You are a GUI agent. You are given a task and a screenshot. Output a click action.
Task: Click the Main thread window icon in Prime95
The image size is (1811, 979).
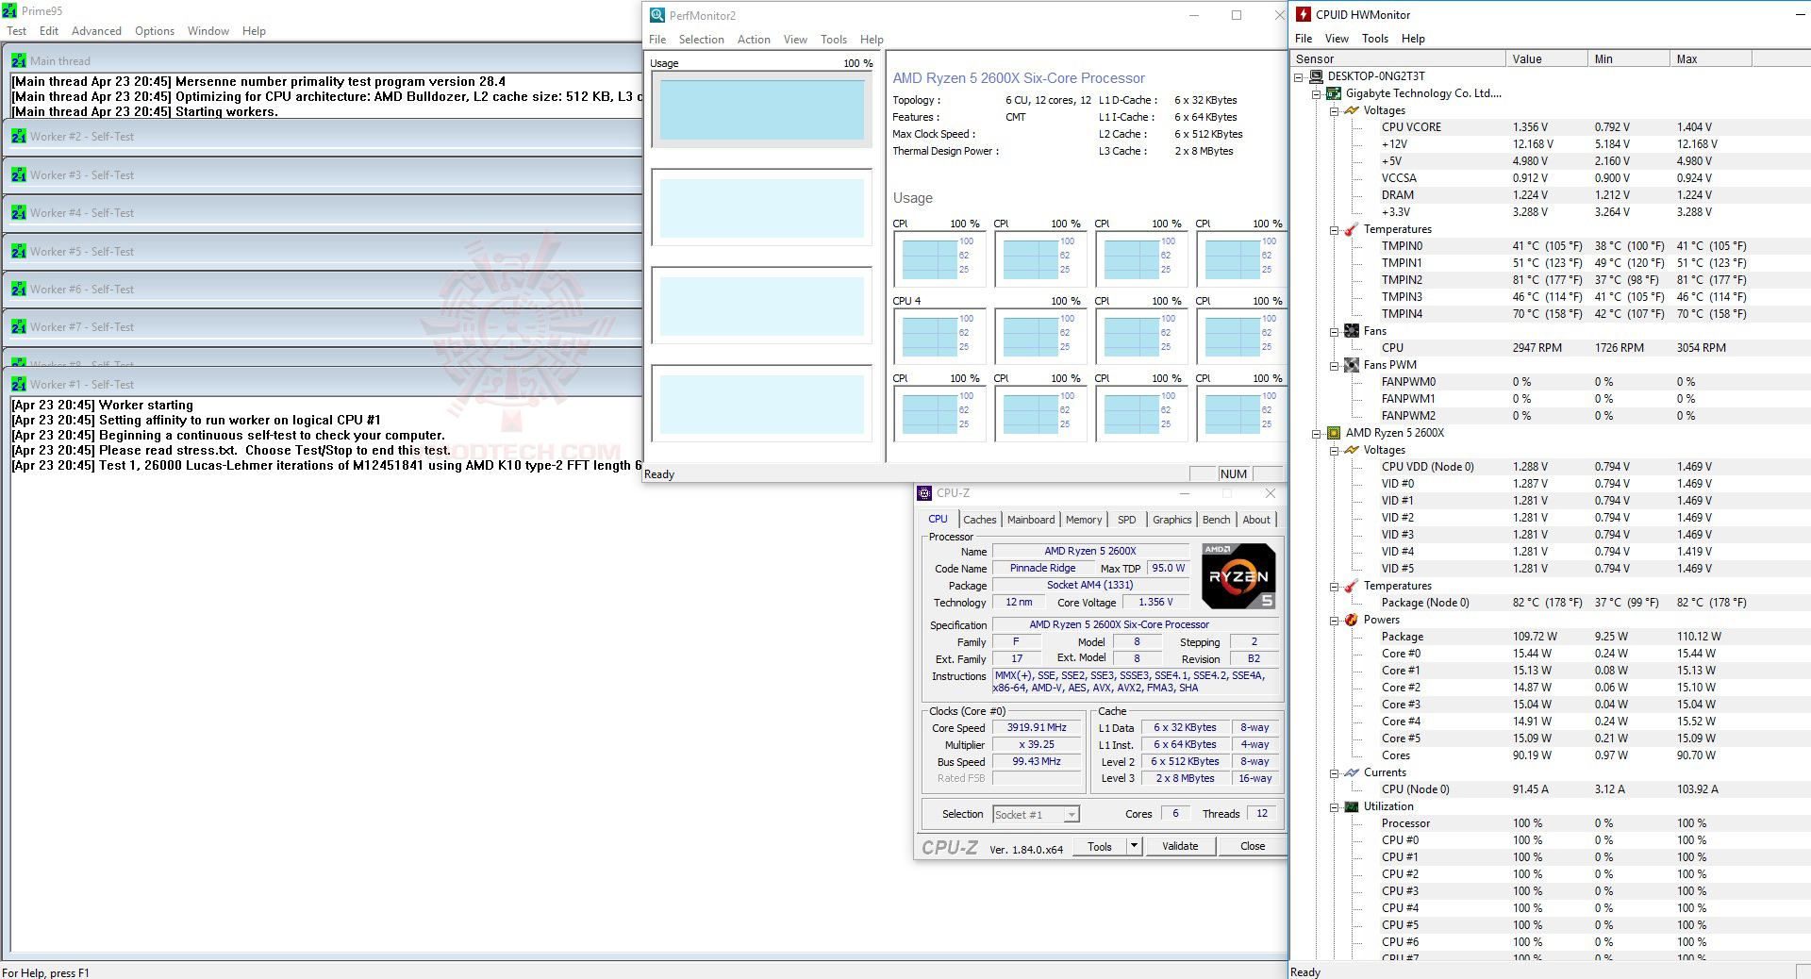[x=18, y=60]
